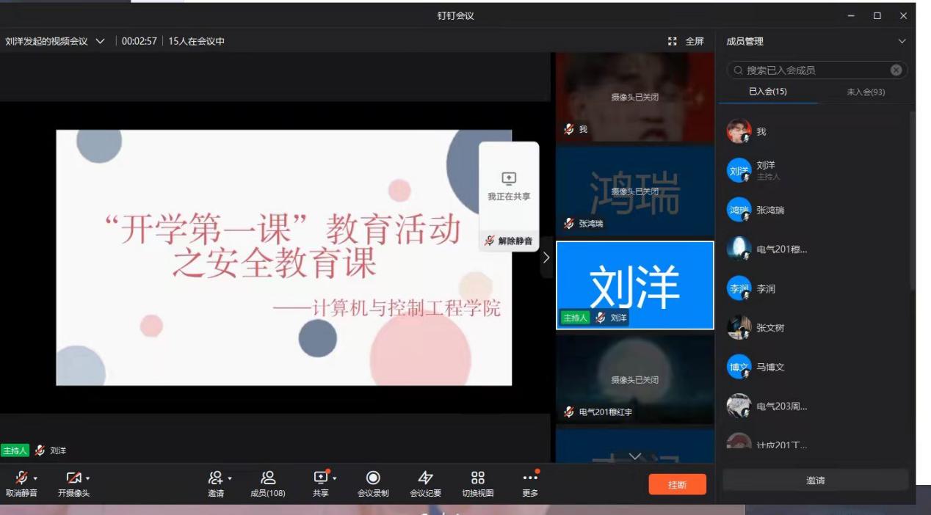Viewport: 931px width, 515px height.
Task: Open the 更多 more options icon
Action: [530, 478]
